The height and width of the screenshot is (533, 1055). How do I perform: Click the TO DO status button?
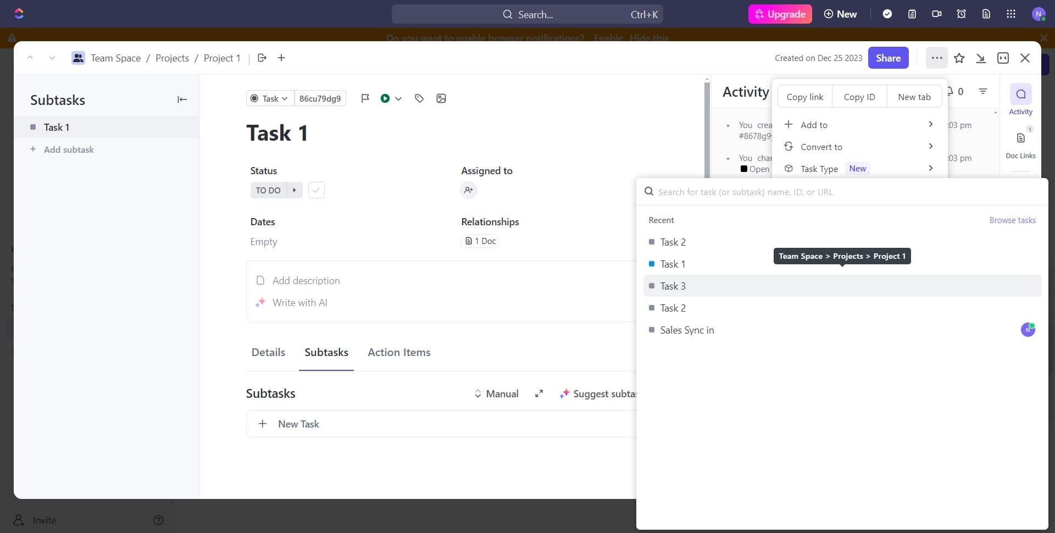tap(268, 190)
